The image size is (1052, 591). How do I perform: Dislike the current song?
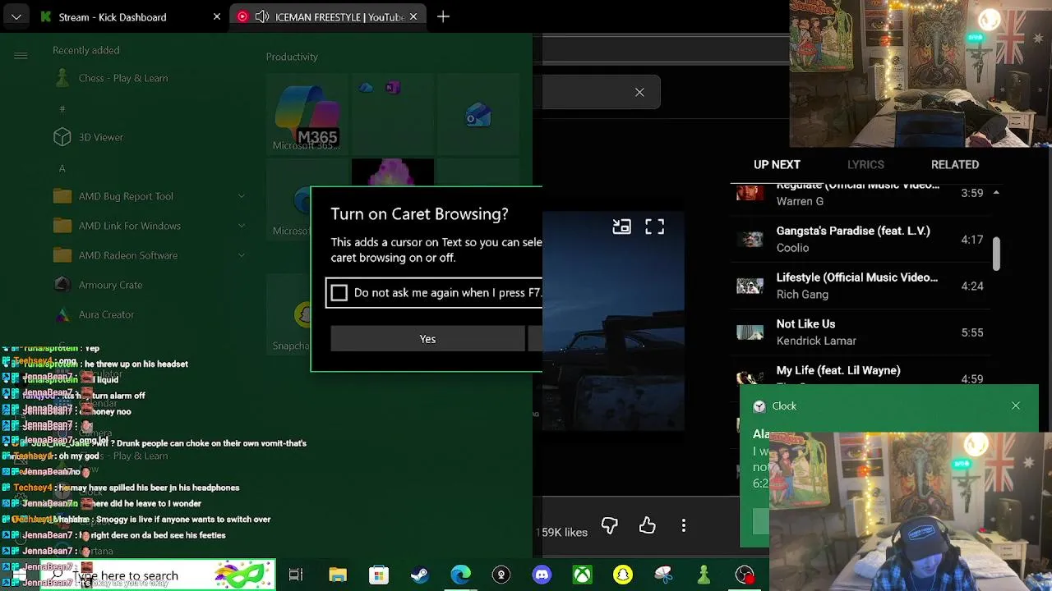pos(609,525)
